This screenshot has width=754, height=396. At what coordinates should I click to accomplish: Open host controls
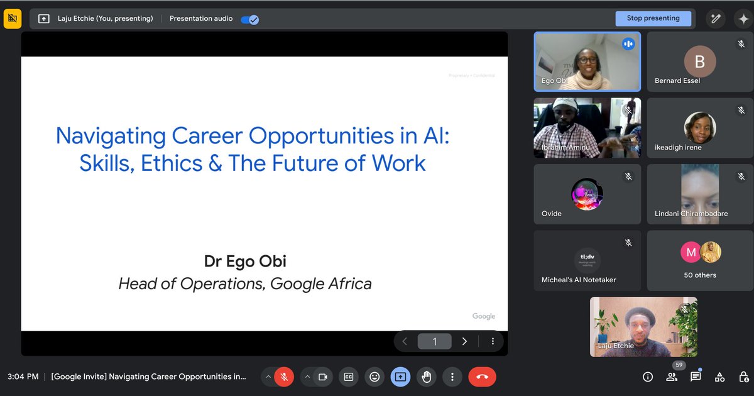(x=743, y=377)
